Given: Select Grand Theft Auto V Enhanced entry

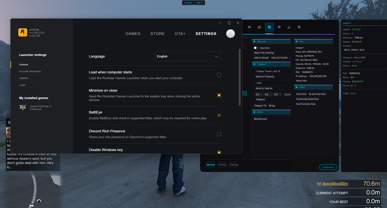Looking at the screenshot, I should (41, 108).
